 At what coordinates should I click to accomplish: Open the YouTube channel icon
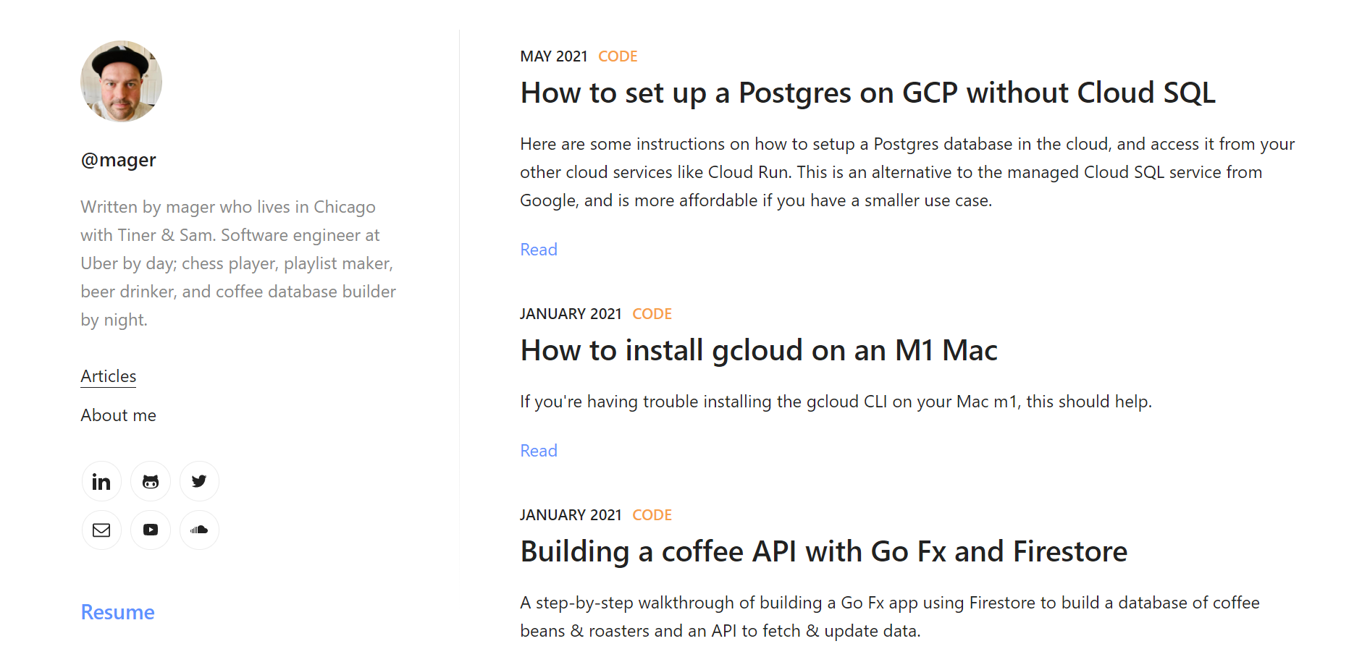[151, 530]
